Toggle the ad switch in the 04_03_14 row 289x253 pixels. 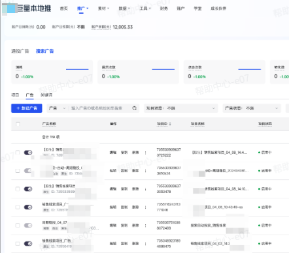point(28,244)
